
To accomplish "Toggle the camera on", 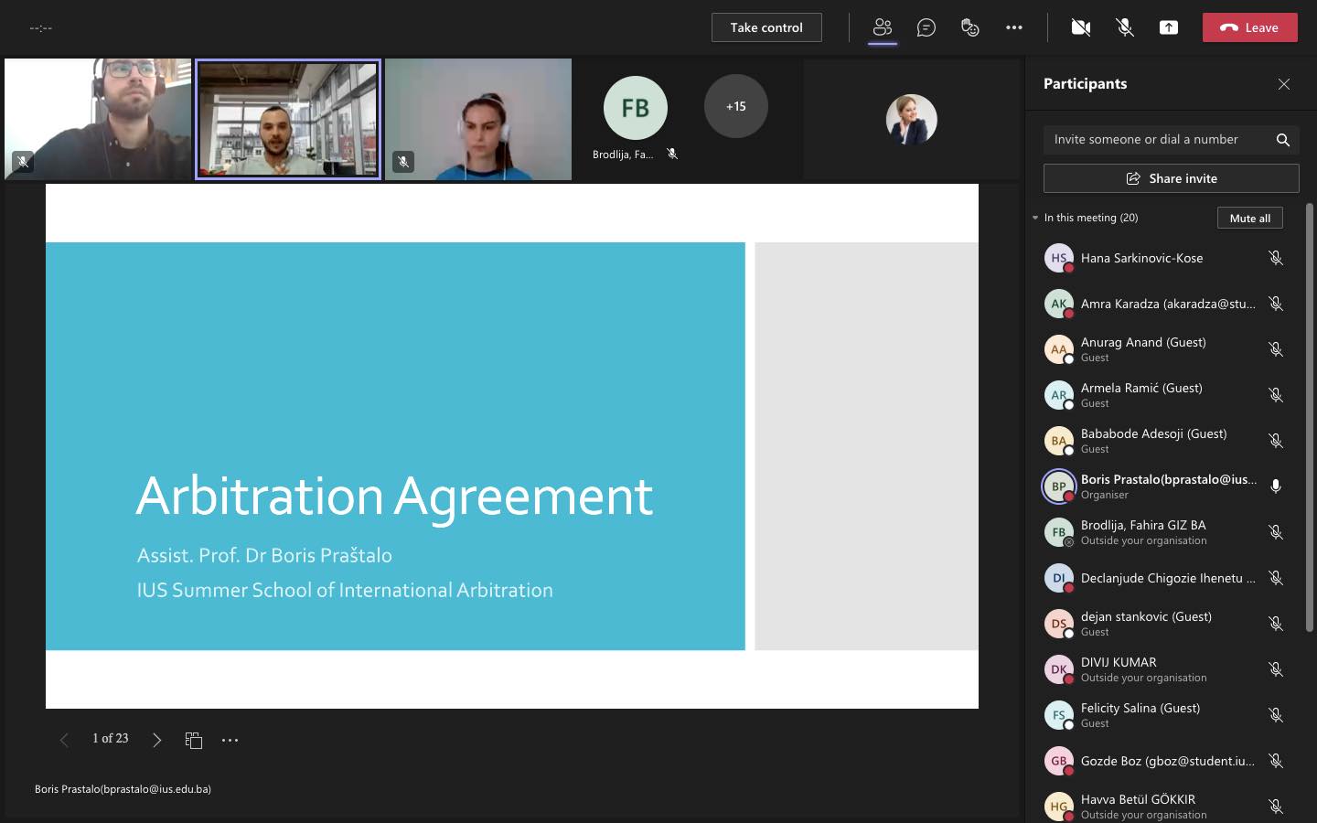I will tap(1080, 27).
